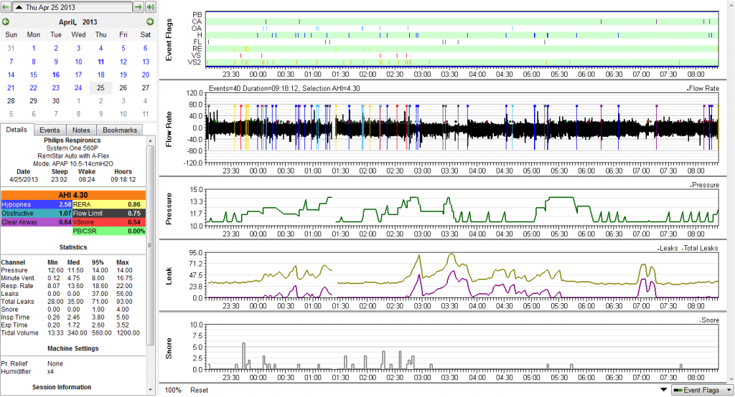Image resolution: width=735 pixels, height=397 pixels.
Task: Reset the graph zoom level
Action: pos(200,390)
